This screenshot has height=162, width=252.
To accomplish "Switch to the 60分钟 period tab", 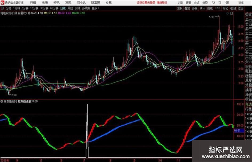I will [x=54, y=8].
